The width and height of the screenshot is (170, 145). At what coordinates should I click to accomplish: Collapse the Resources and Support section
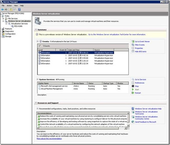(36, 103)
